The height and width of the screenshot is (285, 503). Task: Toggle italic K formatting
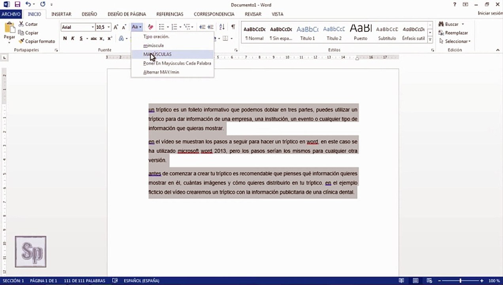point(73,38)
